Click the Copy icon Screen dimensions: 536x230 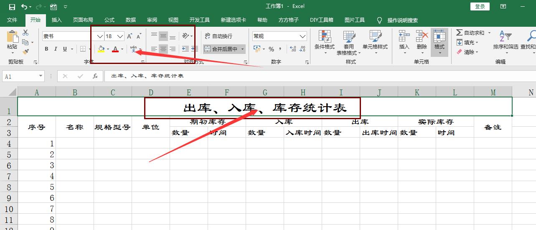coord(25,42)
